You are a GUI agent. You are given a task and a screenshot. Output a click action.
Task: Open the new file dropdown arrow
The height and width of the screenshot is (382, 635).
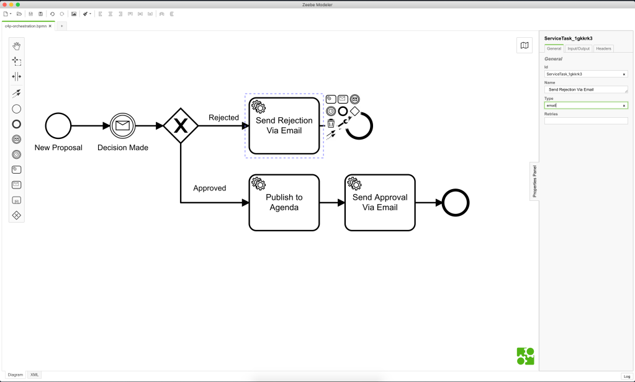[11, 14]
